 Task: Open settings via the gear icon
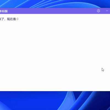tap(98, 11)
